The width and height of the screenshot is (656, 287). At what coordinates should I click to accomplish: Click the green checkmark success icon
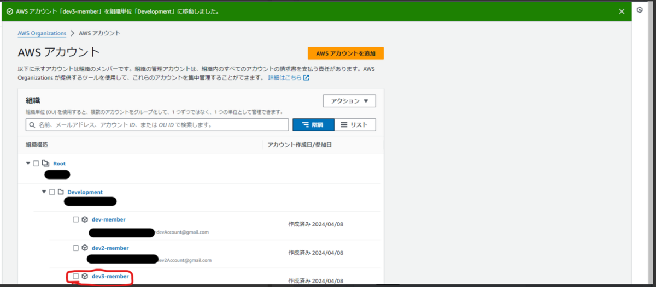click(x=10, y=11)
